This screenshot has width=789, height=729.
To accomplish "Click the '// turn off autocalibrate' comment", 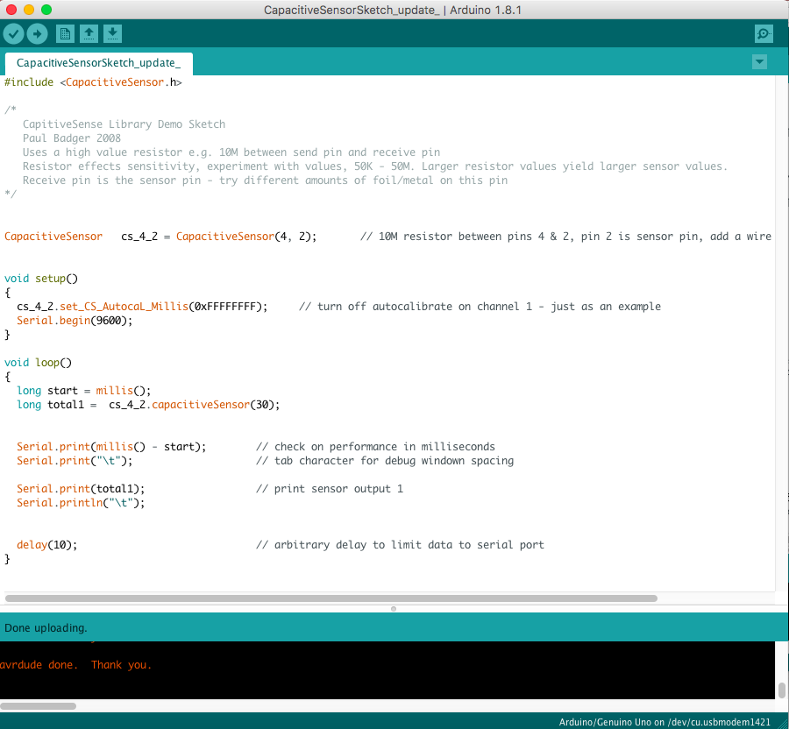I will pos(480,307).
